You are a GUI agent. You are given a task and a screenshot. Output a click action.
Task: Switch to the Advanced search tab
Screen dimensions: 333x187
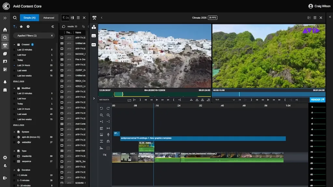coord(49,18)
